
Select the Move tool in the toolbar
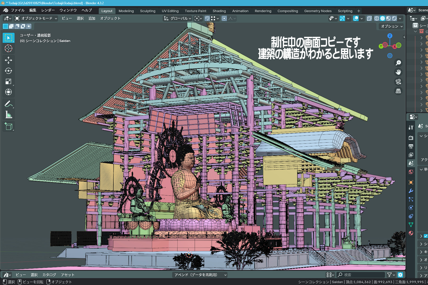[x=8, y=60]
